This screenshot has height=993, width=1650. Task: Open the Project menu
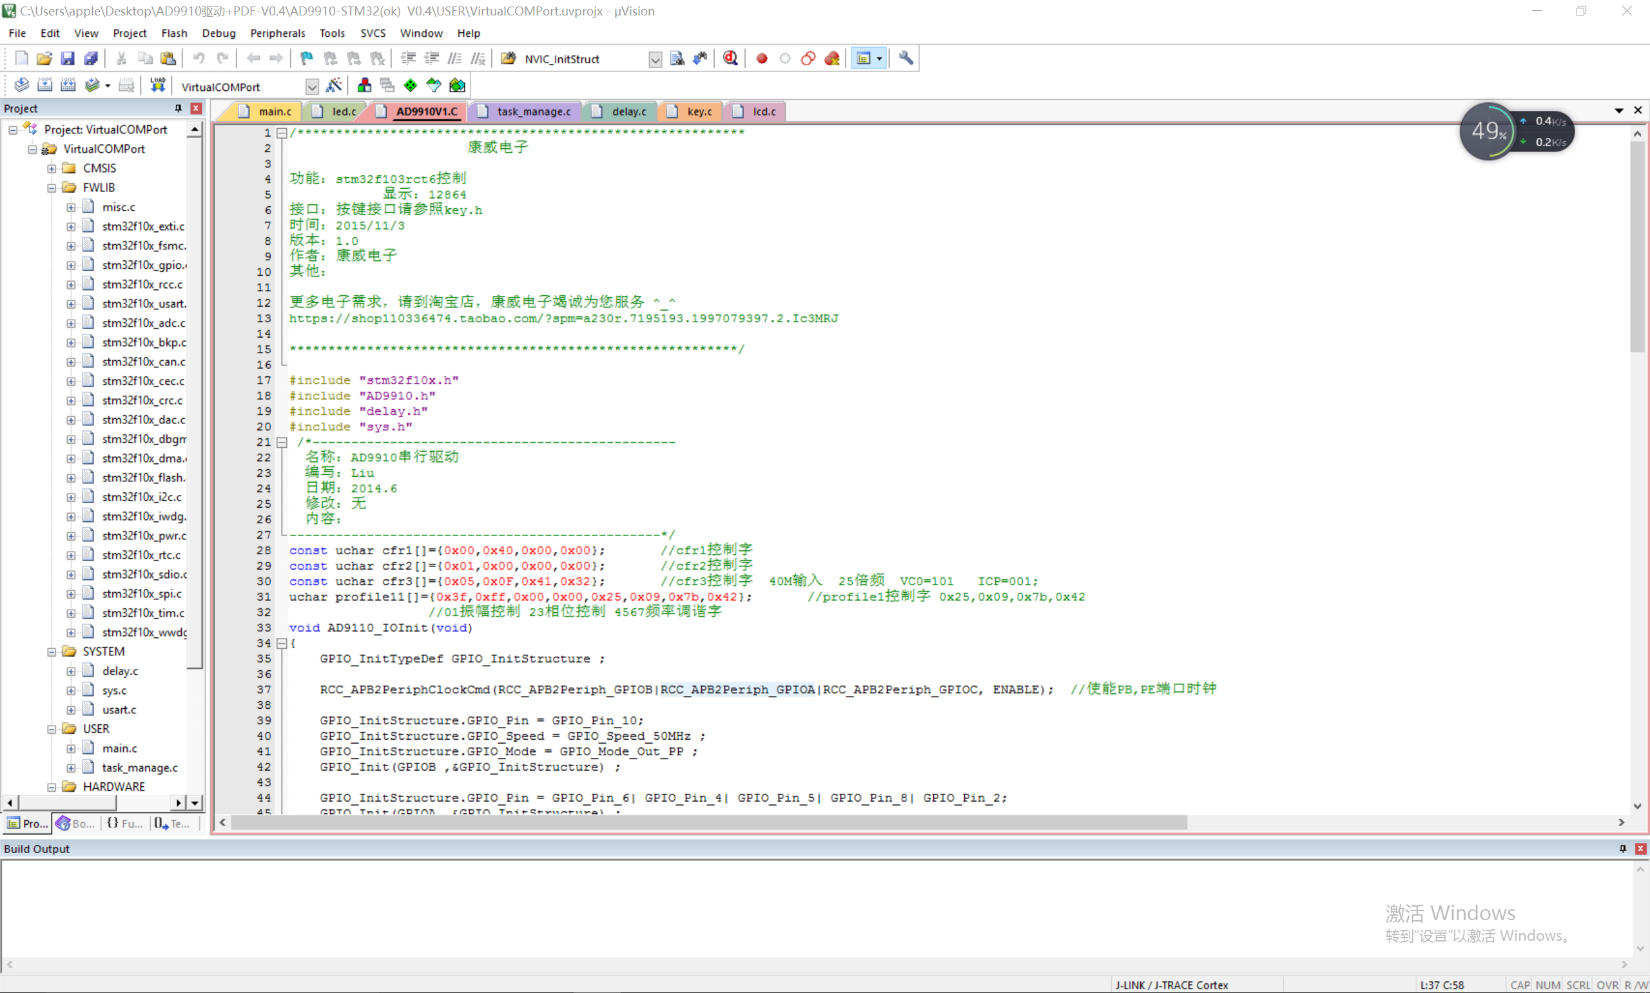point(130,33)
